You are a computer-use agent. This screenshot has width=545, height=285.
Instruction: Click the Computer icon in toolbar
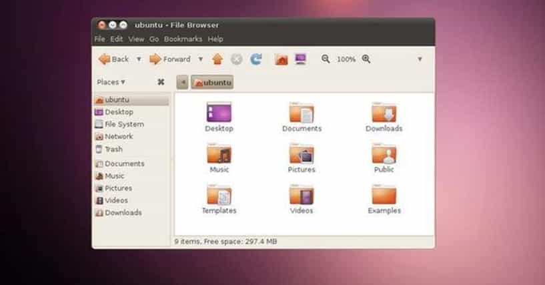[300, 59]
